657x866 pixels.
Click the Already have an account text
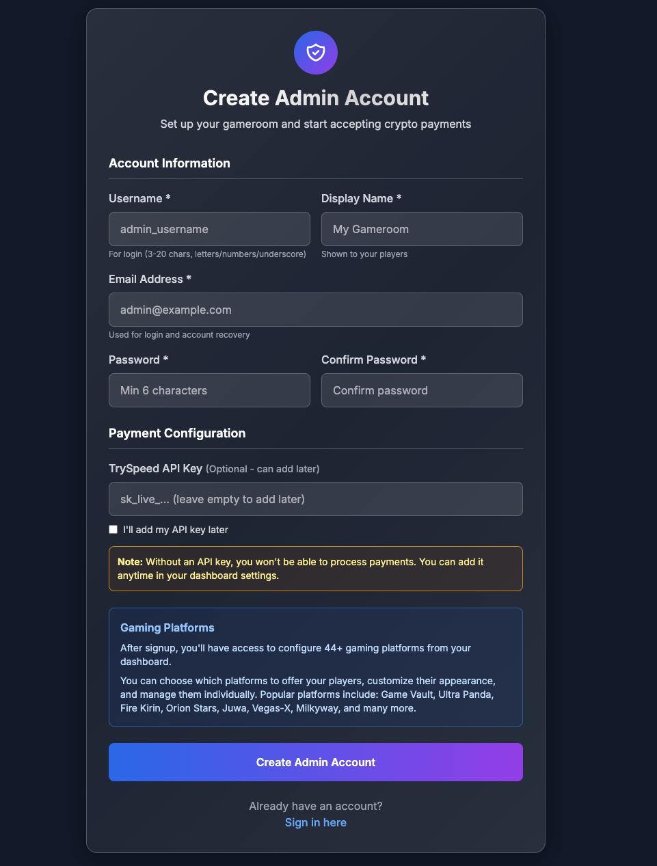315,806
